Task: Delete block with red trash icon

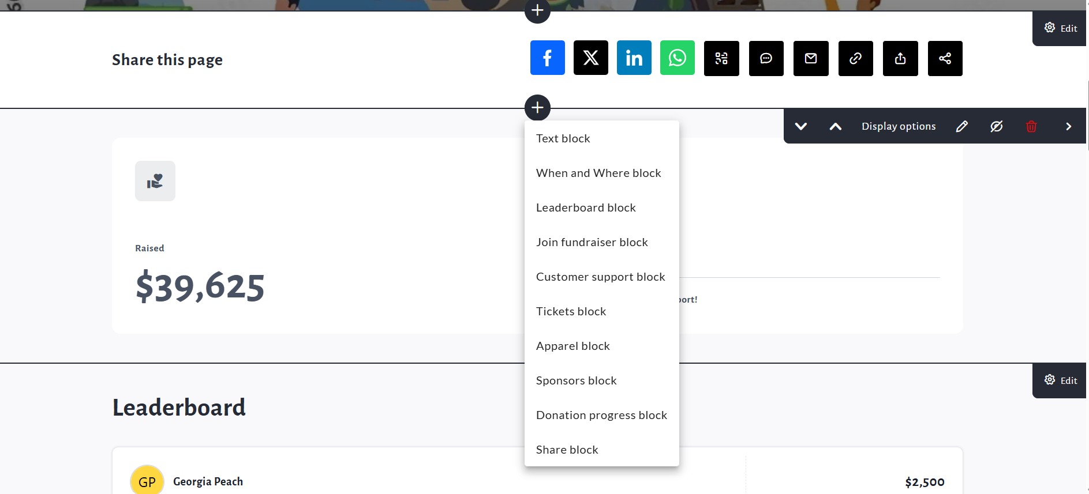Action: pyautogui.click(x=1031, y=126)
